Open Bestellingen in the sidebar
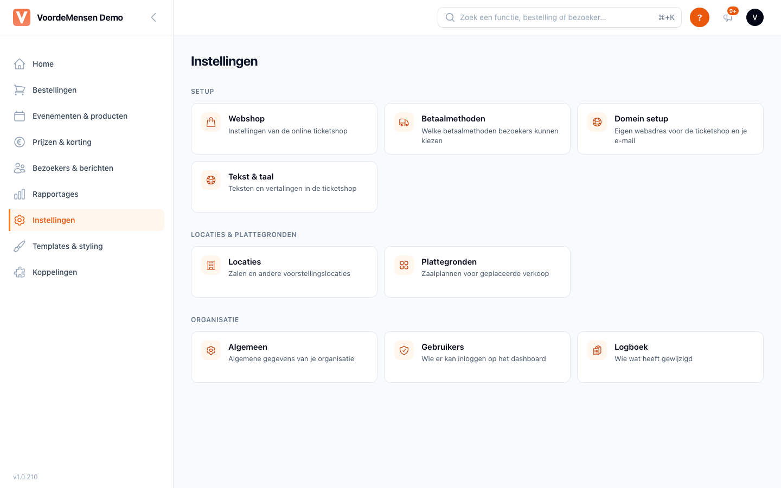Screen dimensions: 781x488 click(87, 90)
